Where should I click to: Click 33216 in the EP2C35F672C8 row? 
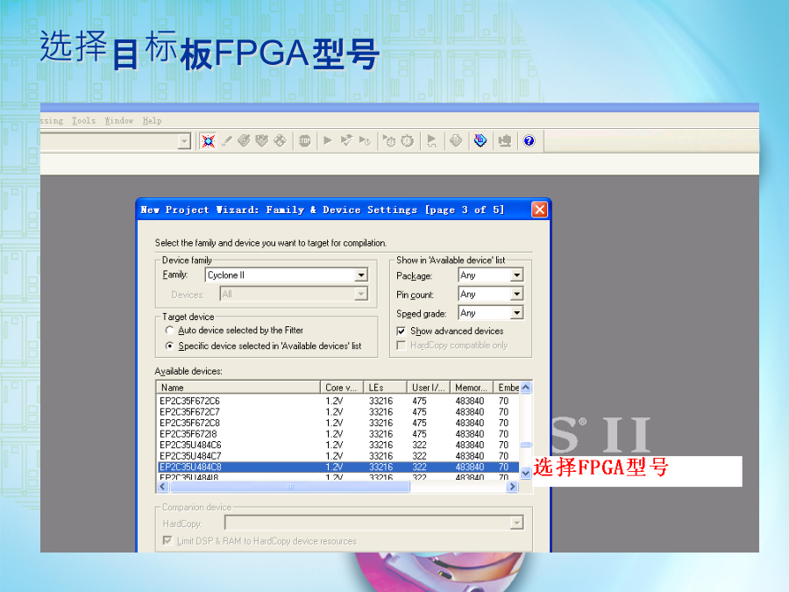tap(381, 424)
